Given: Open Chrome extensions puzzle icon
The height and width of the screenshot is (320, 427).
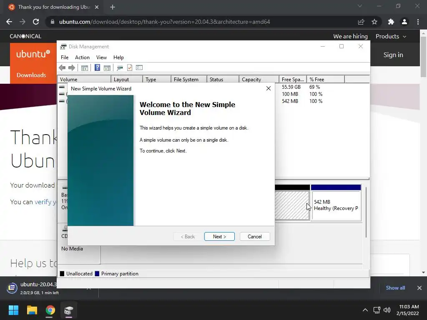Looking at the screenshot, I should pos(391,22).
